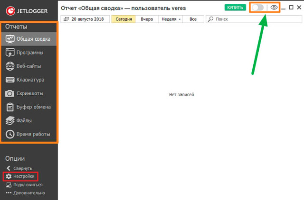Select the Сегодня filter tab
This screenshot has height=200, width=304.
pyautogui.click(x=124, y=19)
